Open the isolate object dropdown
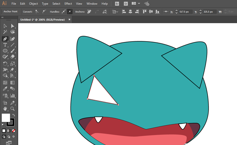 115,12
